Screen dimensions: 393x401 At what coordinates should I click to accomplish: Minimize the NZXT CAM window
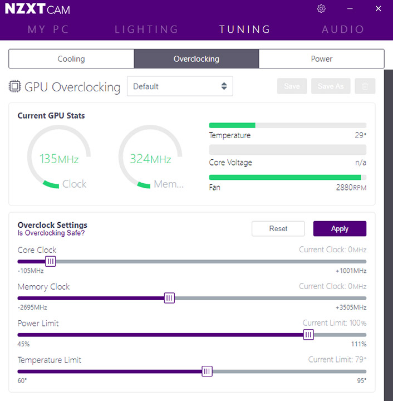(x=350, y=9)
